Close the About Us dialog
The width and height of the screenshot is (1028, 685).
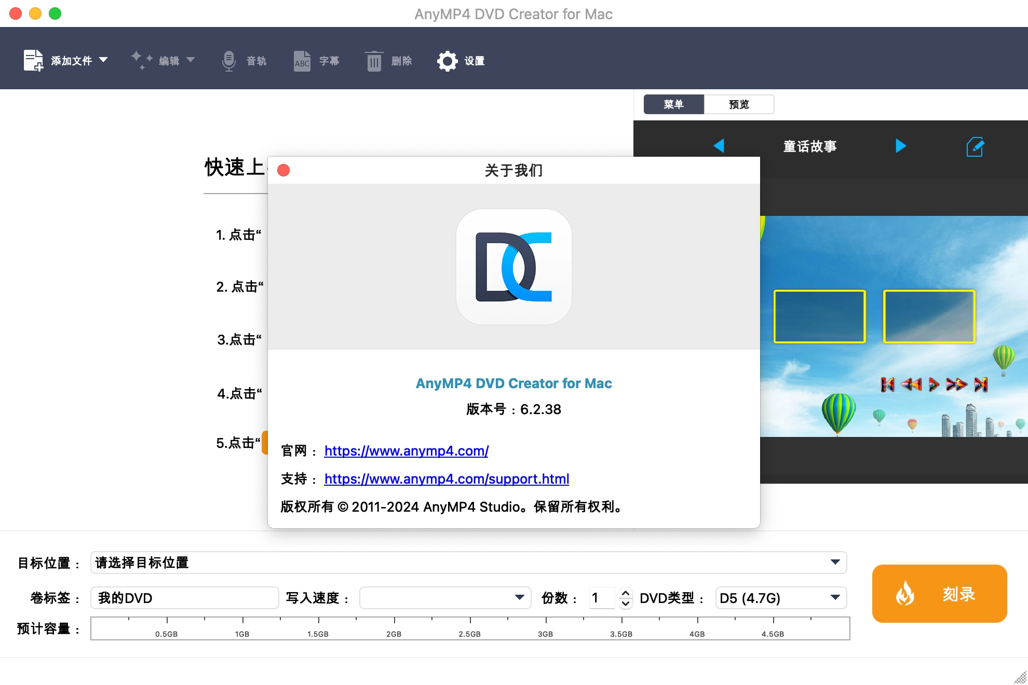283,170
